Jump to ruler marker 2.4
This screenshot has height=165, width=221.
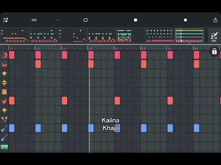pos(196,49)
